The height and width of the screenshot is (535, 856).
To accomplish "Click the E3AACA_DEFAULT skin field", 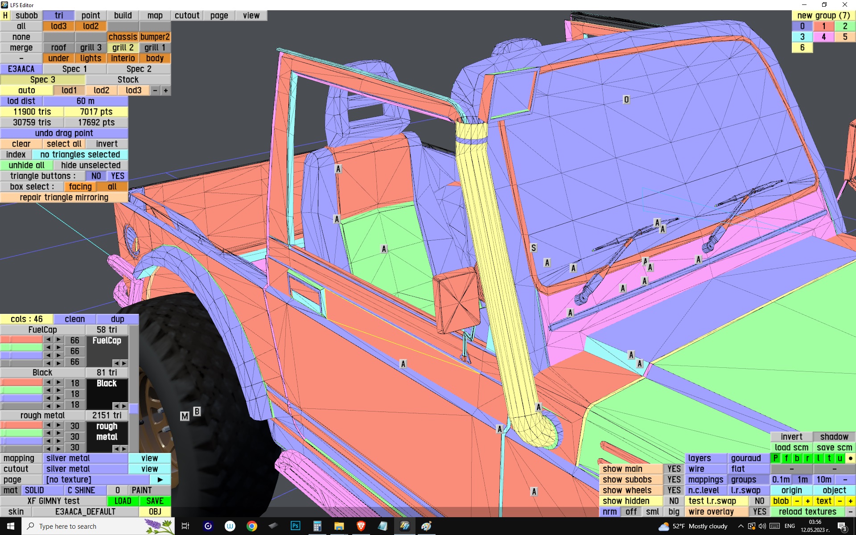I will click(85, 512).
